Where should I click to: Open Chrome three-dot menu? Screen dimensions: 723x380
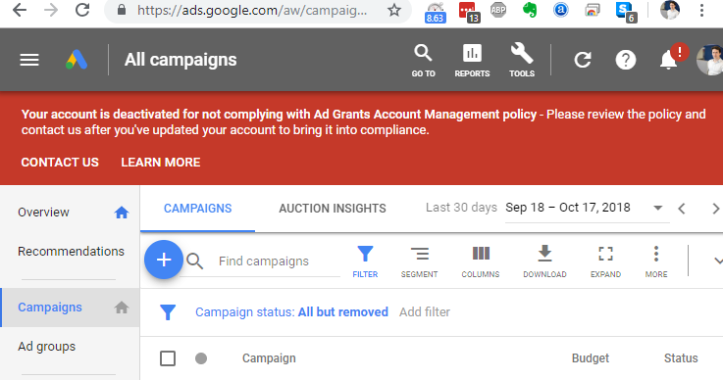701,10
